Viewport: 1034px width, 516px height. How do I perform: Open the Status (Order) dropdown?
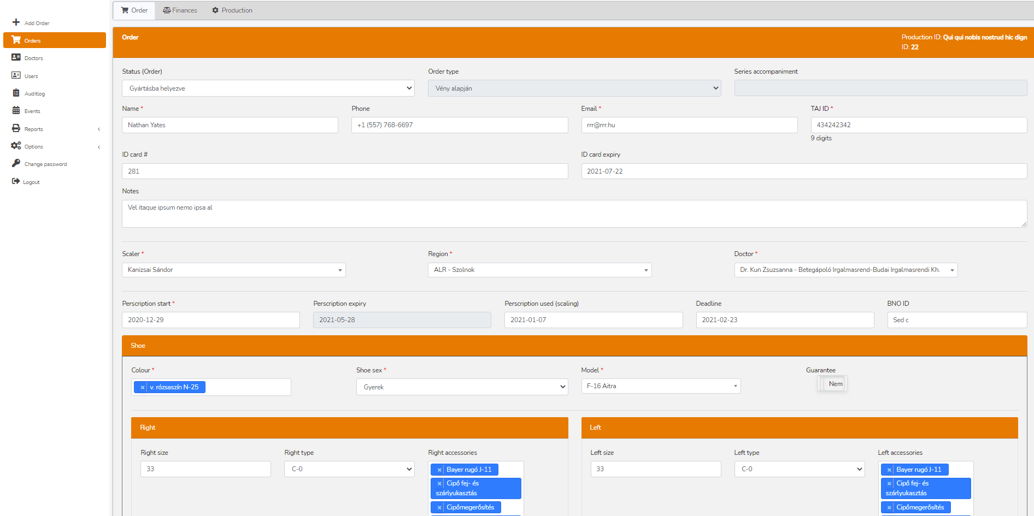[x=268, y=88]
